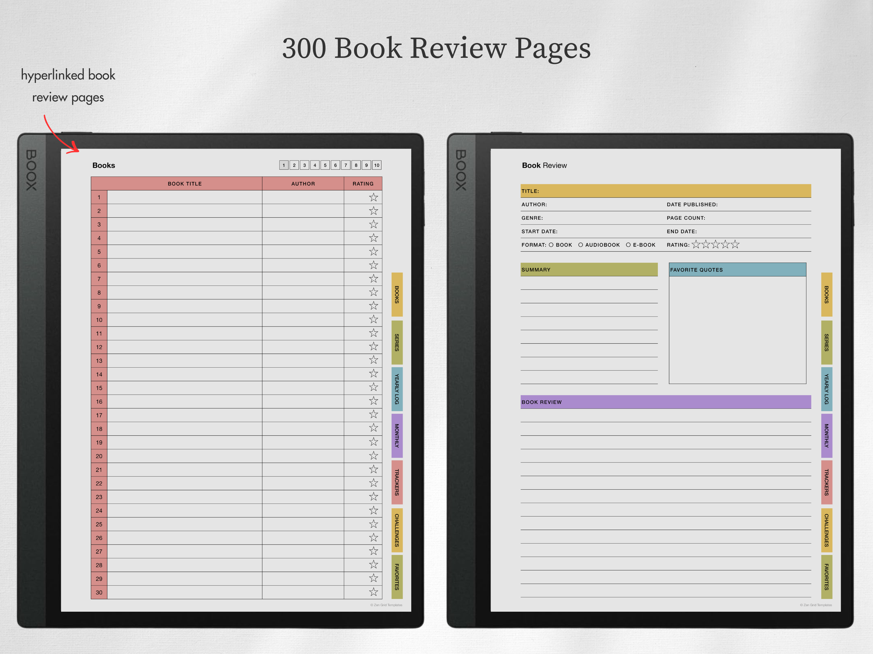Tap the START DATE field
Viewport: 873px width, 654px height.
(x=593, y=231)
